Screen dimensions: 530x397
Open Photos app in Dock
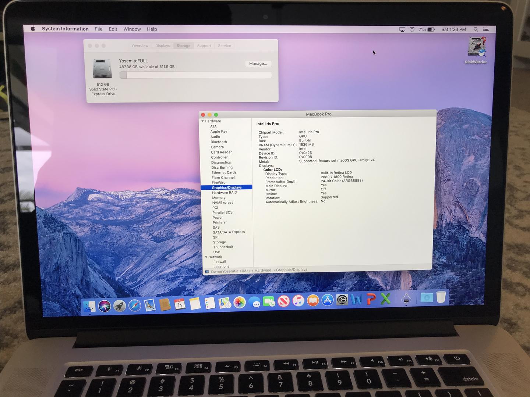[240, 303]
